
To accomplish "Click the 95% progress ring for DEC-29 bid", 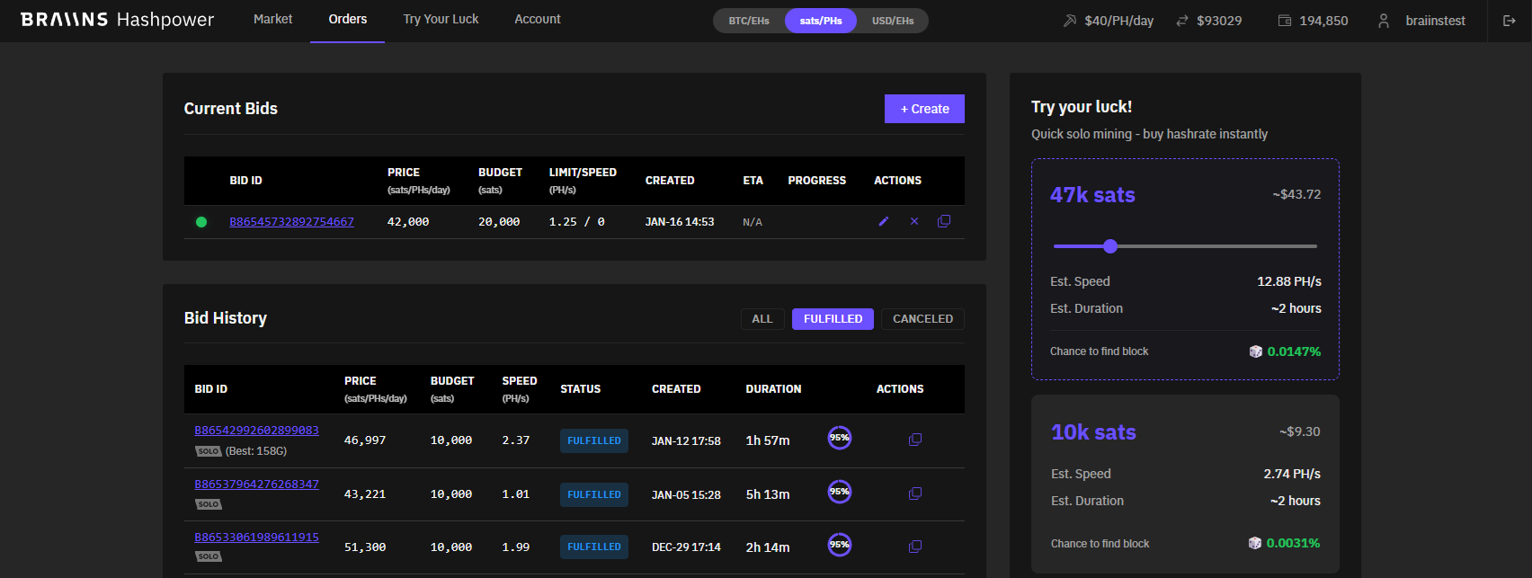I will click(840, 545).
